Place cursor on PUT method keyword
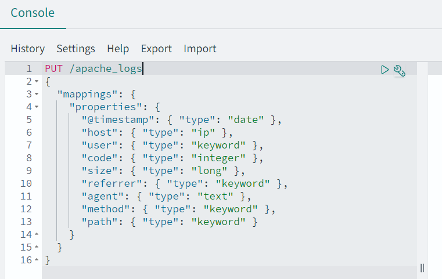Screen dimensions: 442x279 point(54,68)
